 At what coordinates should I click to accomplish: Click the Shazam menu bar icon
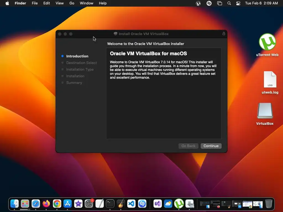tap(209, 3)
